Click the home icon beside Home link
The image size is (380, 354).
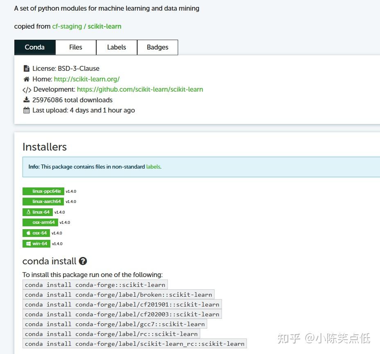[x=27, y=79]
